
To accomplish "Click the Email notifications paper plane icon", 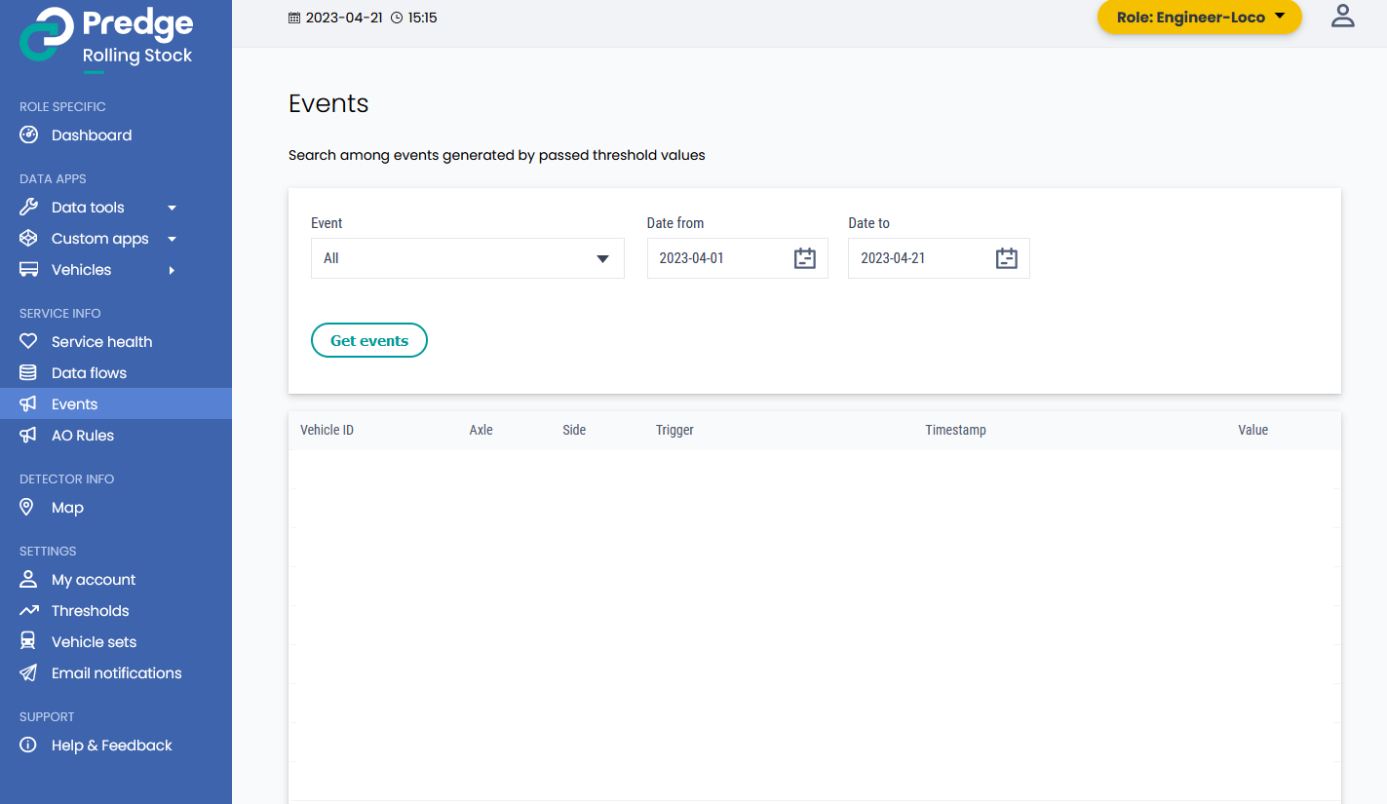I will [28, 673].
